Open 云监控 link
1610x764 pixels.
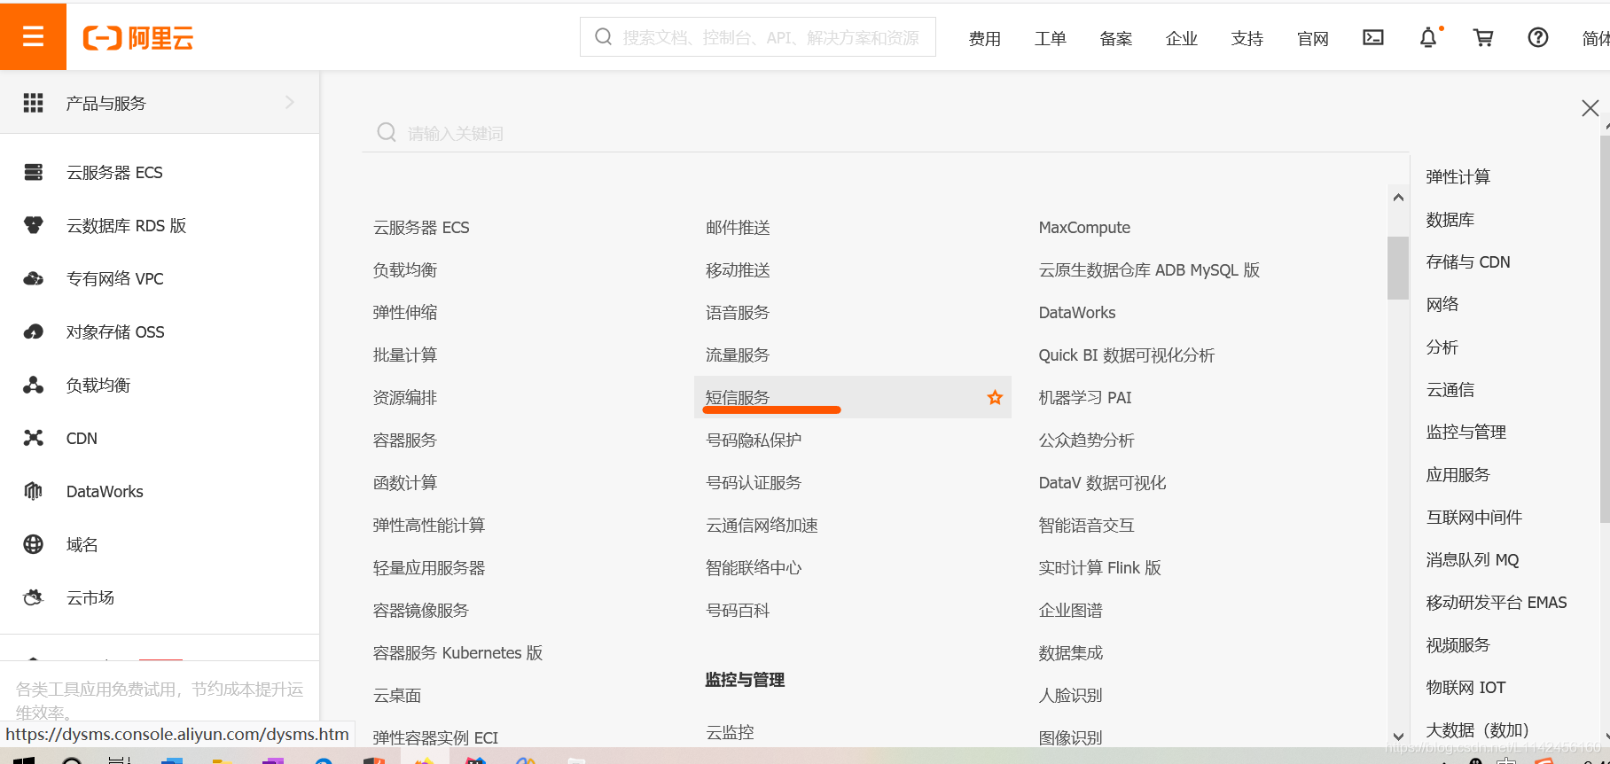[x=730, y=732]
